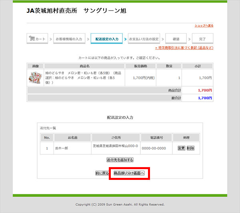Click the 送付先を追加する button

pos(120,160)
